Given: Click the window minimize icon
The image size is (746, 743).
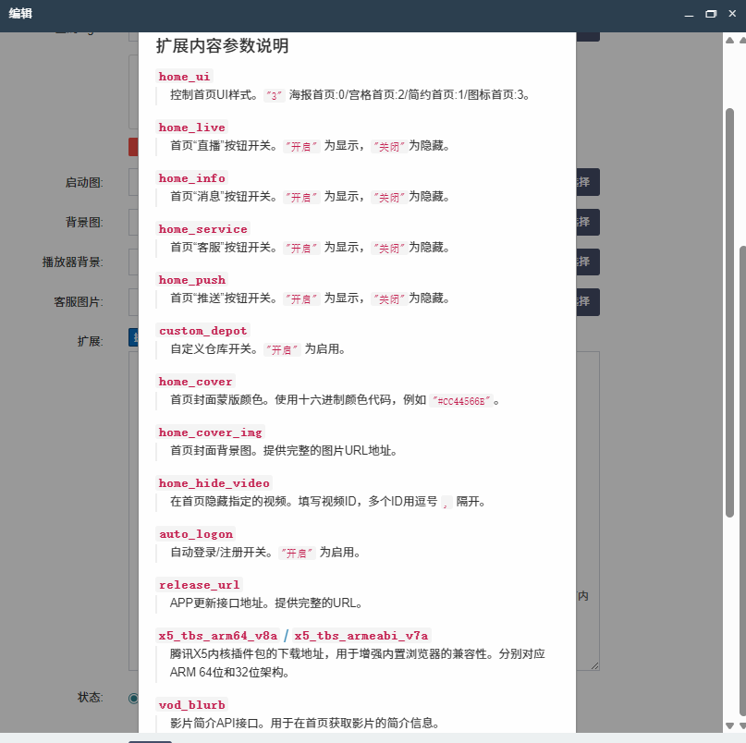Looking at the screenshot, I should click(689, 14).
